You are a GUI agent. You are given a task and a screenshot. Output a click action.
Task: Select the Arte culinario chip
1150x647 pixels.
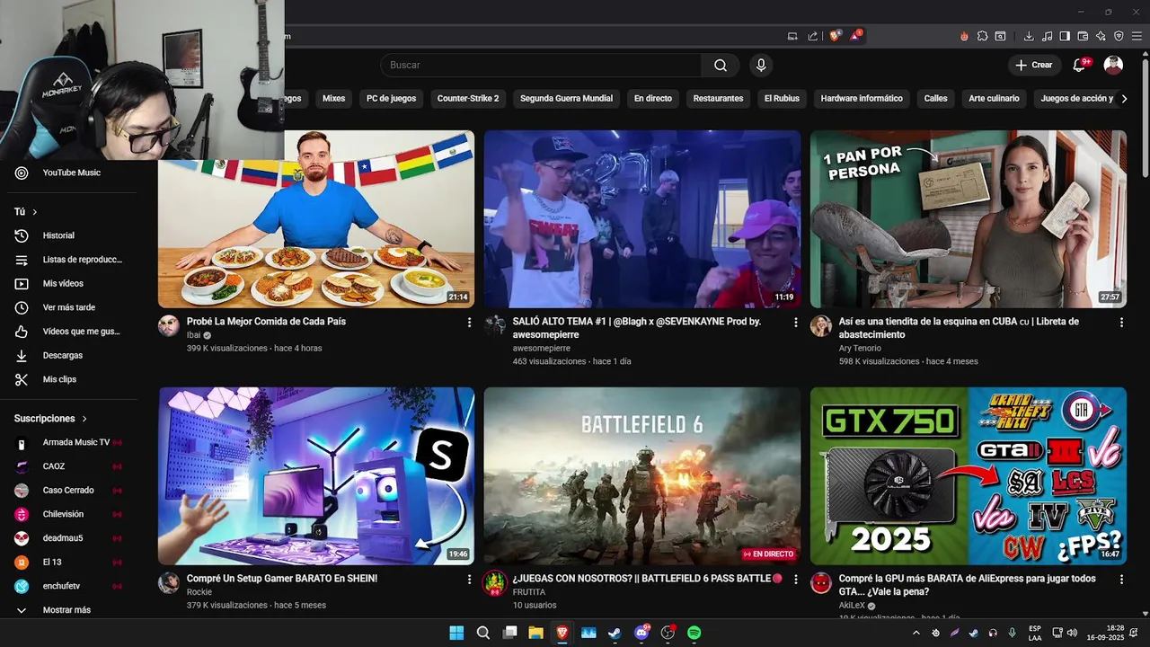994,98
